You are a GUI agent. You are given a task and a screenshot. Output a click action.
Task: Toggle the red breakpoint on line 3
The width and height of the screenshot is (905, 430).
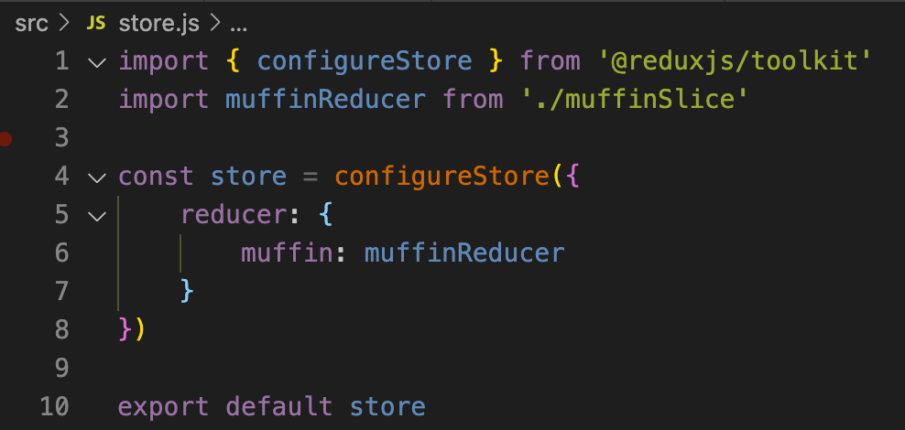point(5,138)
